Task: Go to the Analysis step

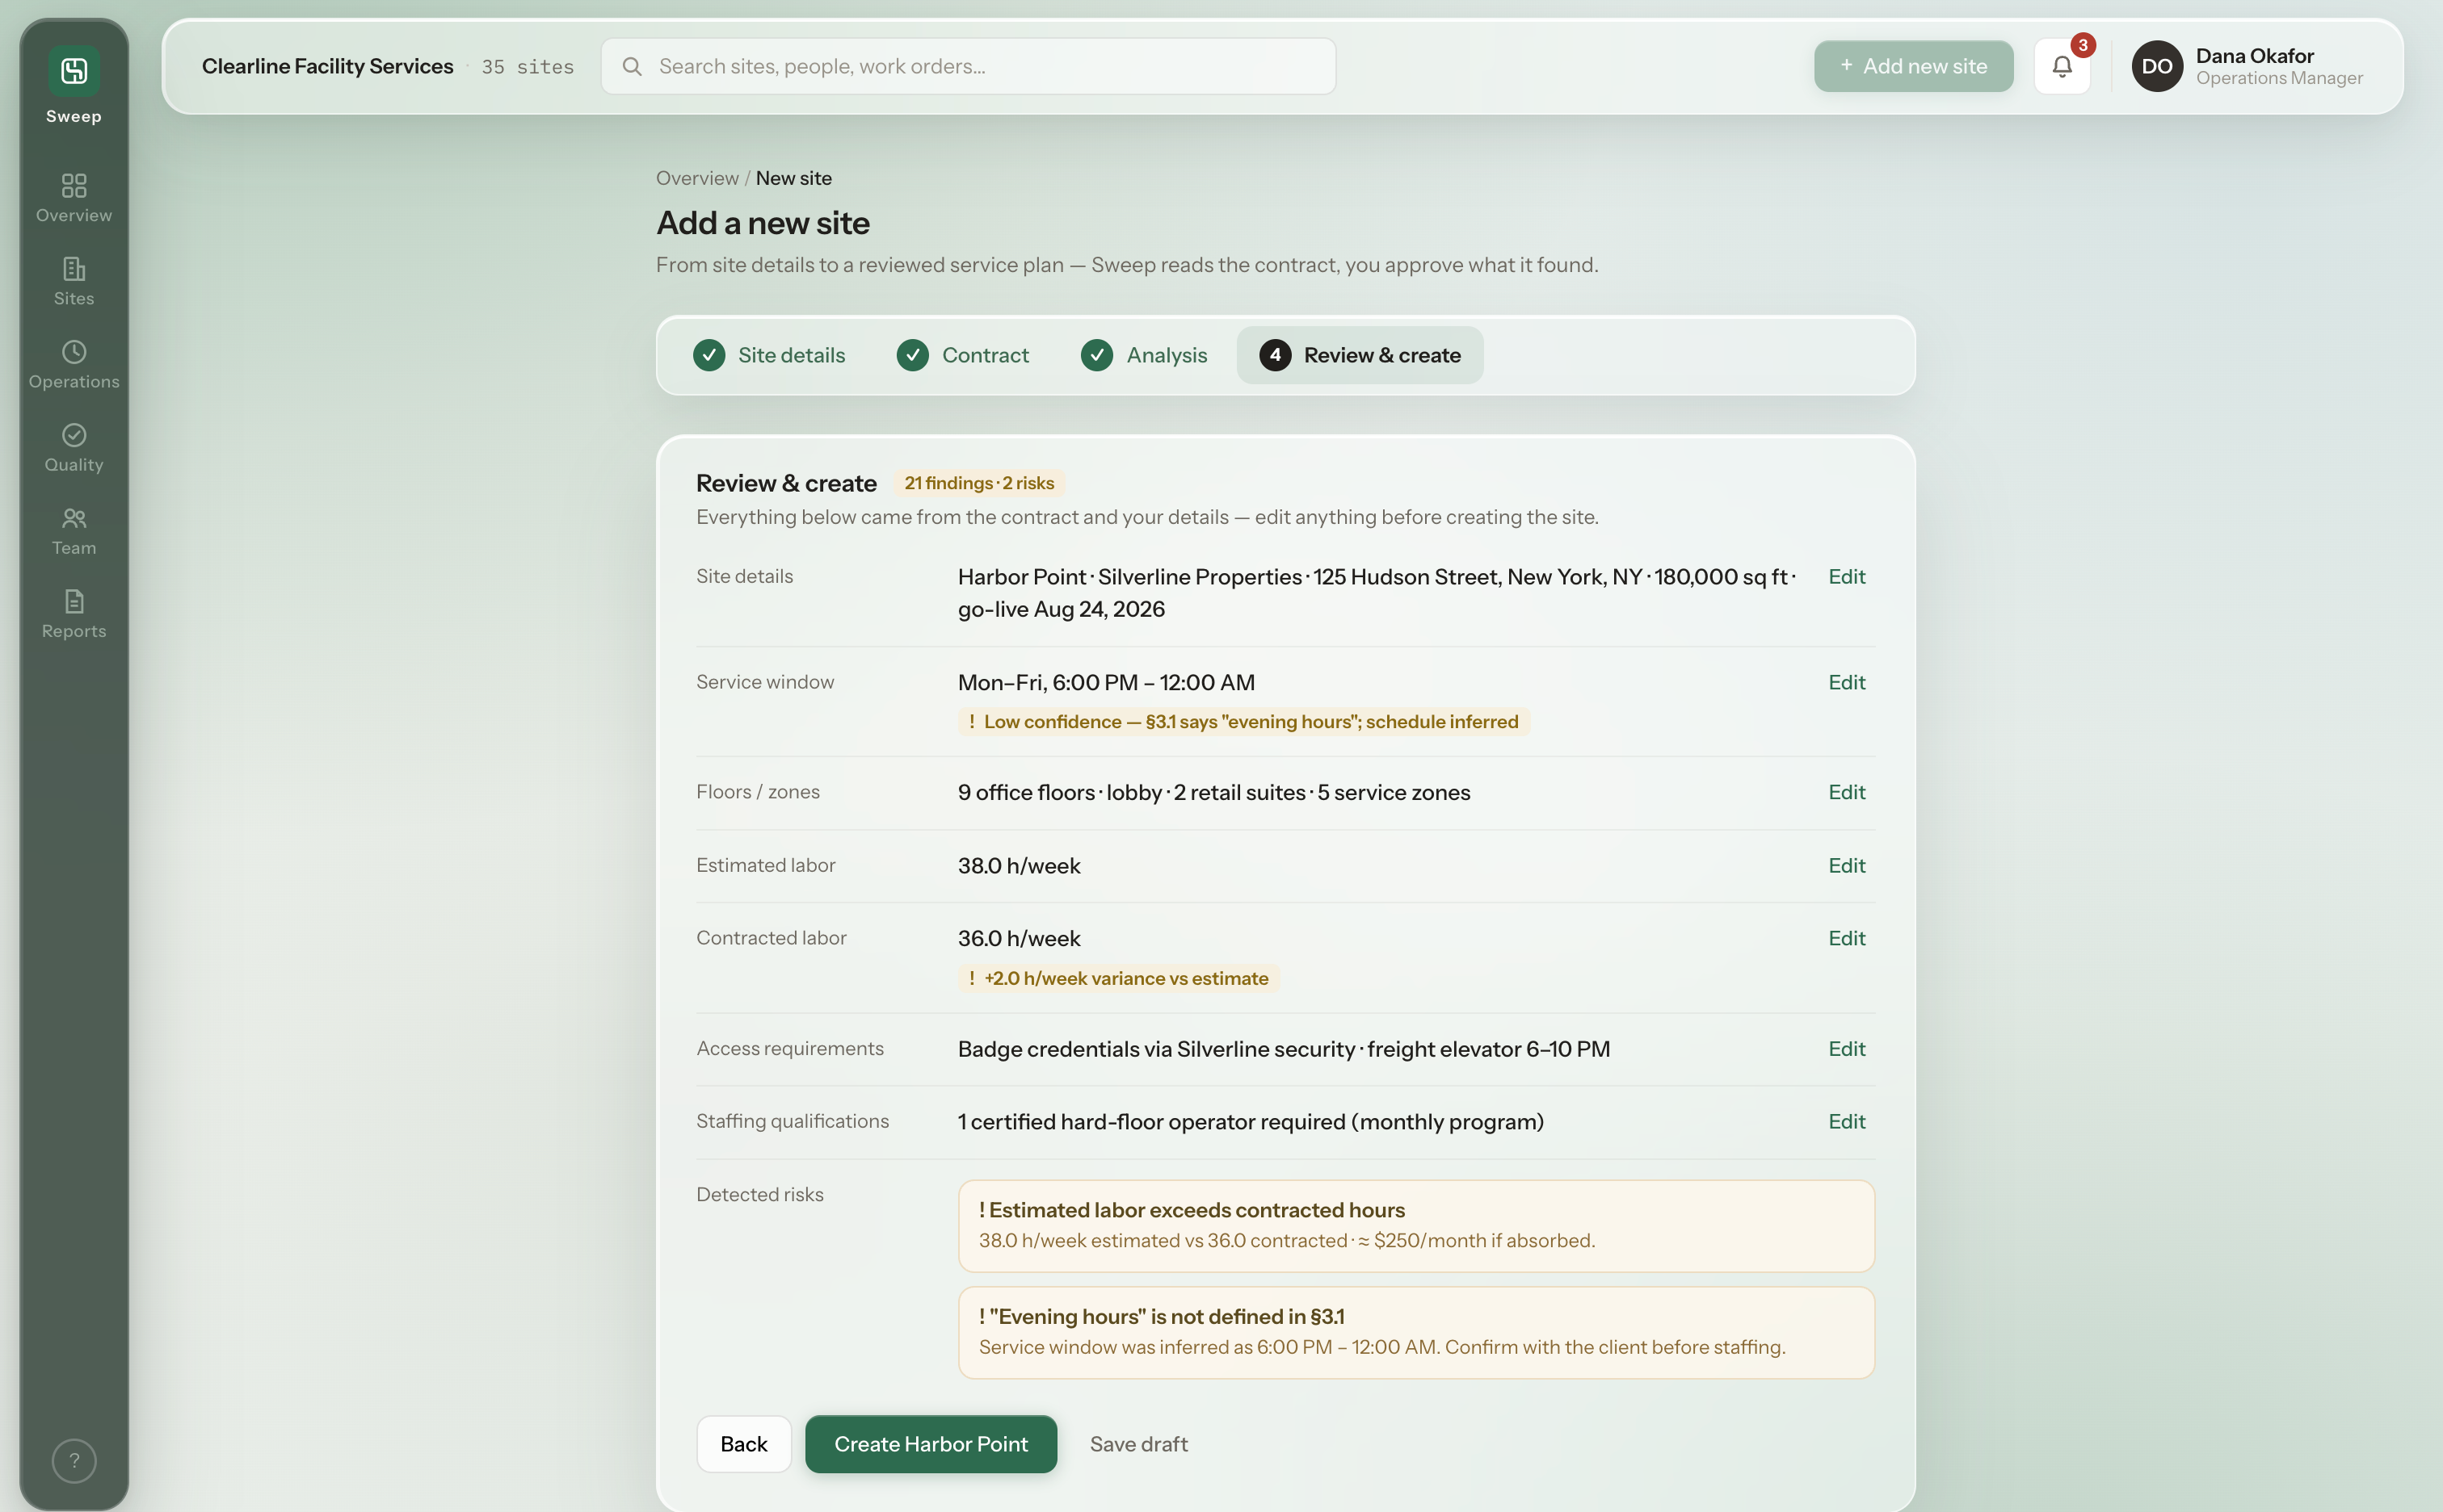Action: pyautogui.click(x=1144, y=355)
